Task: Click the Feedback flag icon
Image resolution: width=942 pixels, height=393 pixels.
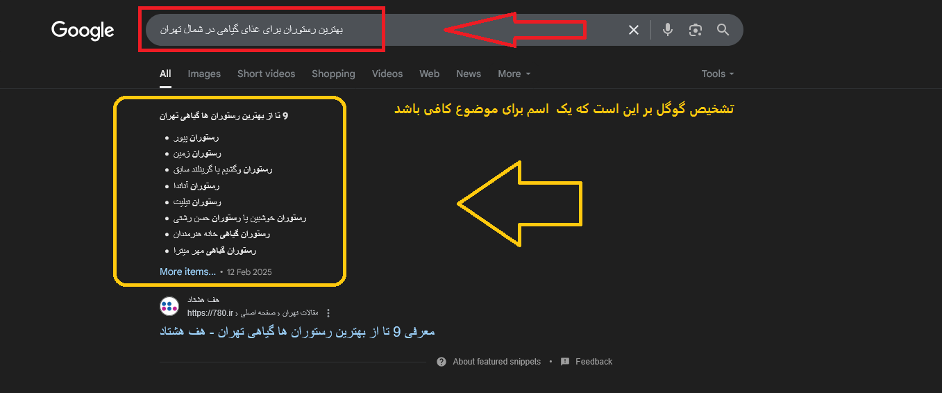Action: coord(565,362)
